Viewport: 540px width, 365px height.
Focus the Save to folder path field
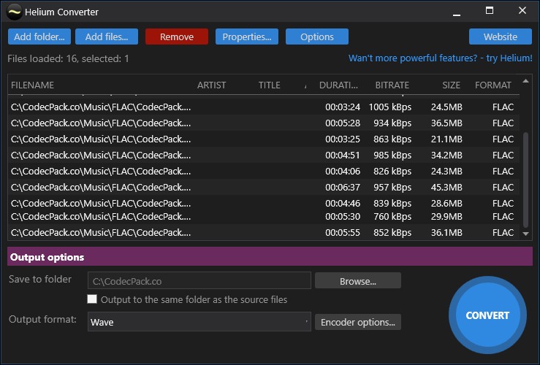pyautogui.click(x=199, y=281)
